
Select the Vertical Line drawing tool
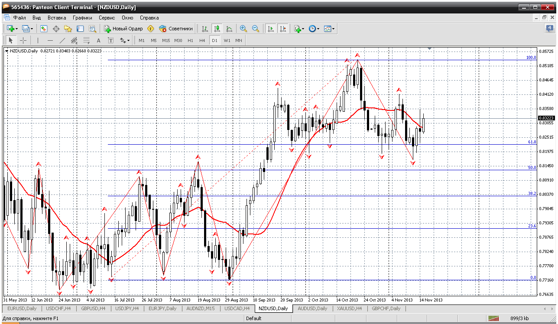[38, 40]
